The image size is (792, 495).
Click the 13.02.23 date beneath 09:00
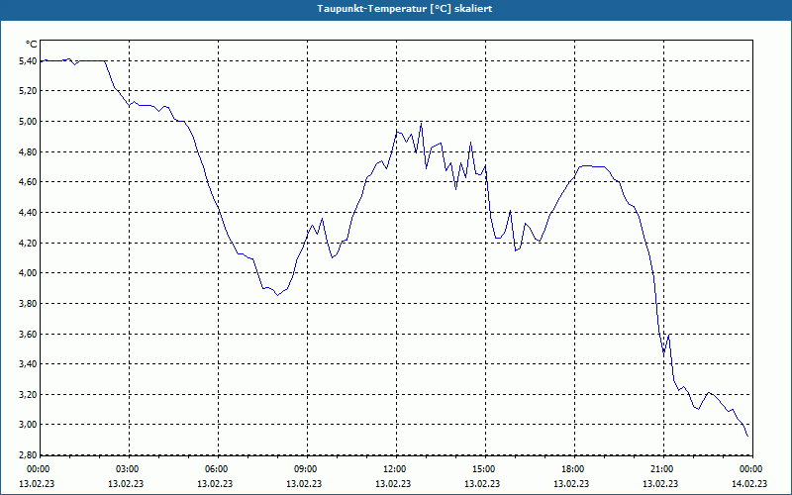(304, 483)
